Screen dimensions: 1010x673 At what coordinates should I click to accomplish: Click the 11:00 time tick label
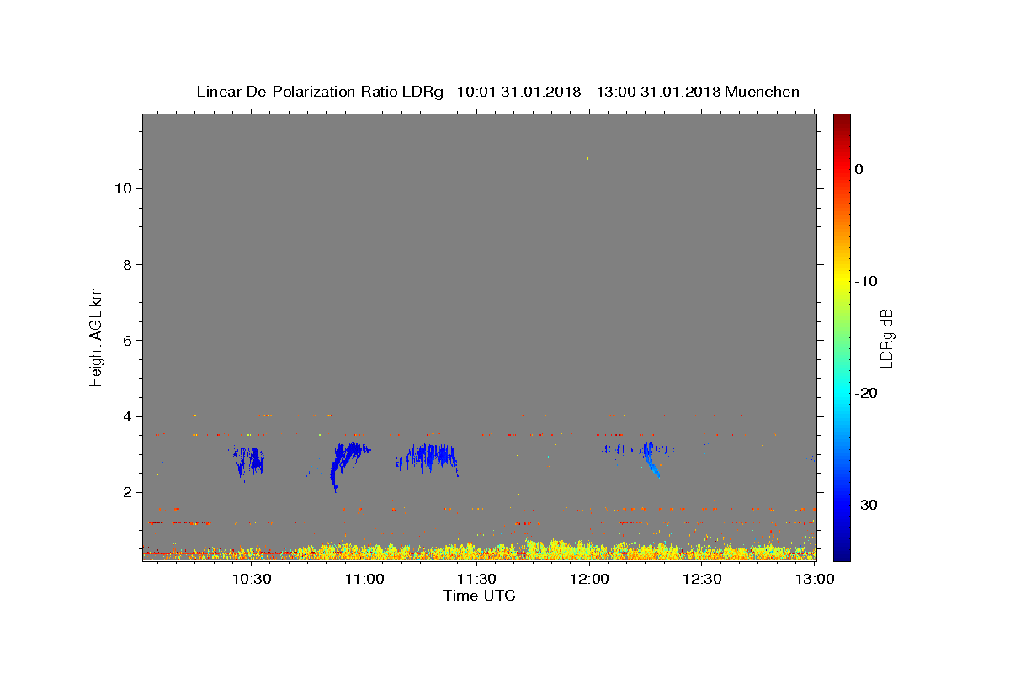coord(364,579)
